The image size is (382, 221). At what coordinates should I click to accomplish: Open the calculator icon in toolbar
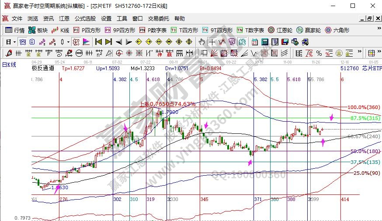pyautogui.click(x=265, y=42)
